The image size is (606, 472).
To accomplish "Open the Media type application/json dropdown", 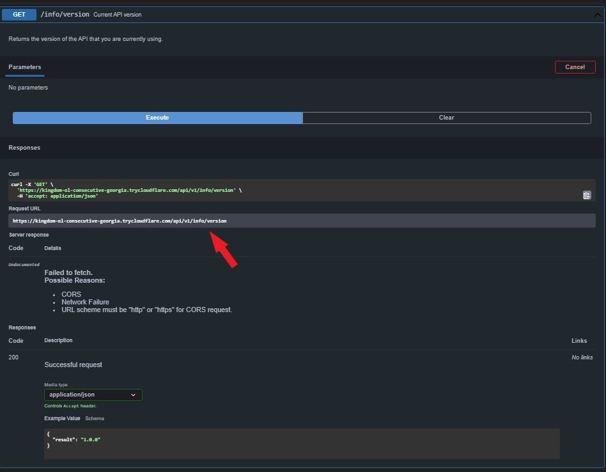I will [x=93, y=395].
